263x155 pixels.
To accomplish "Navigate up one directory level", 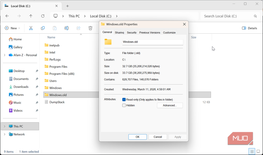I will click(x=31, y=16).
